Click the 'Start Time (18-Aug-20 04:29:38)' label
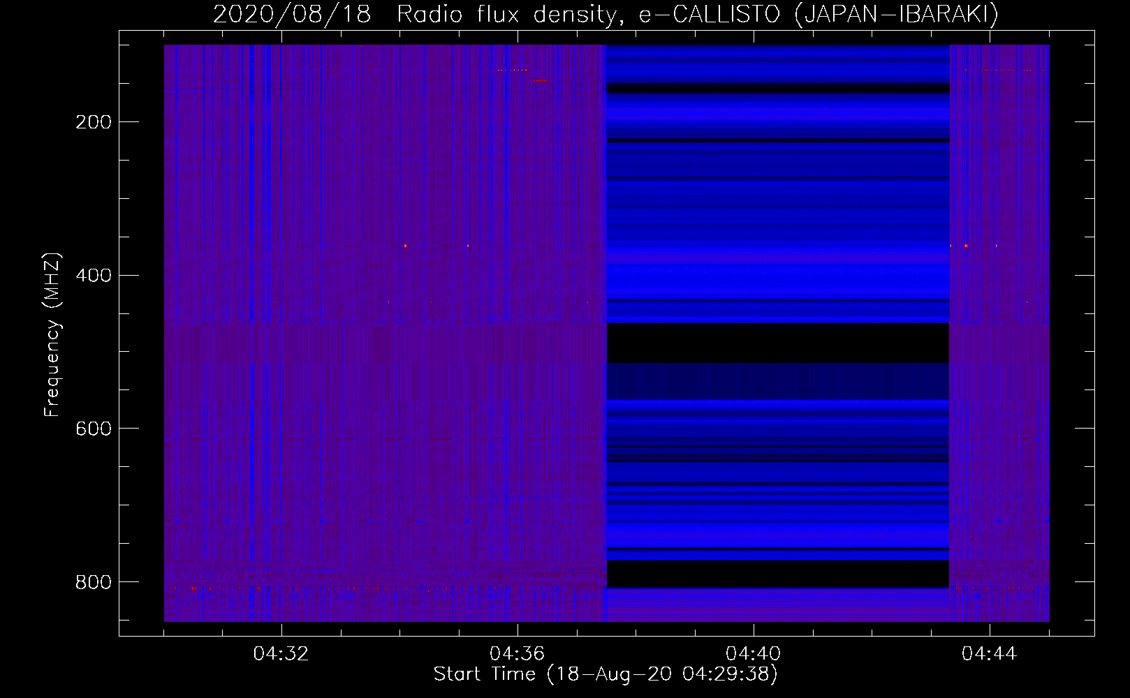This screenshot has height=698, width=1130. [606, 674]
